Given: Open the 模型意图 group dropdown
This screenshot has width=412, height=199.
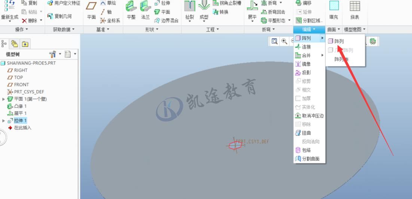Looking at the screenshot, I should [x=355, y=30].
